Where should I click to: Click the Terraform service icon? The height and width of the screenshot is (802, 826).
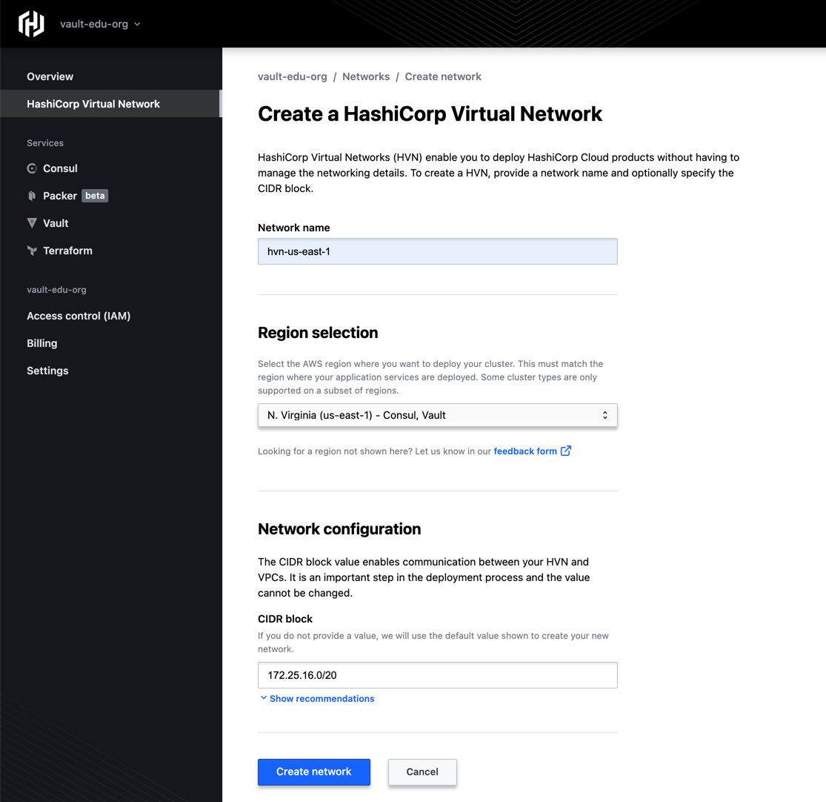coord(32,251)
